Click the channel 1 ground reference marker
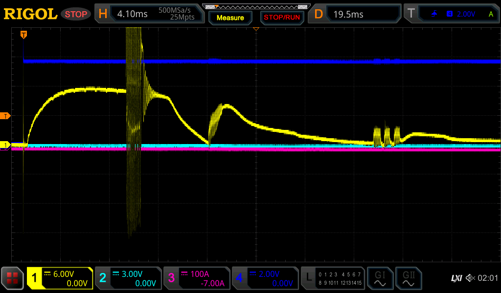This screenshot has height=293, width=501. point(6,145)
